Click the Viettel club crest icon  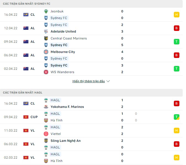click(x=46, y=134)
